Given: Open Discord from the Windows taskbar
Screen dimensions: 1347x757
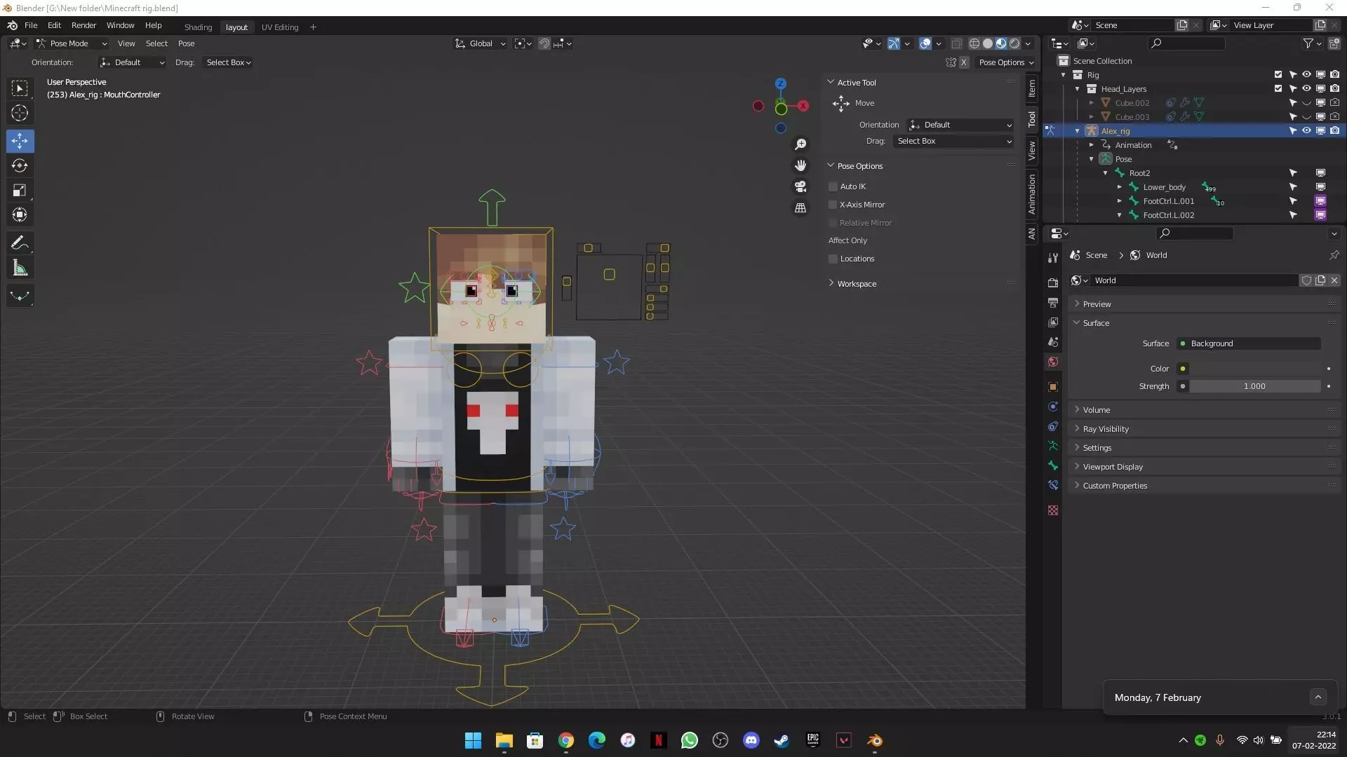Looking at the screenshot, I should 751,740.
